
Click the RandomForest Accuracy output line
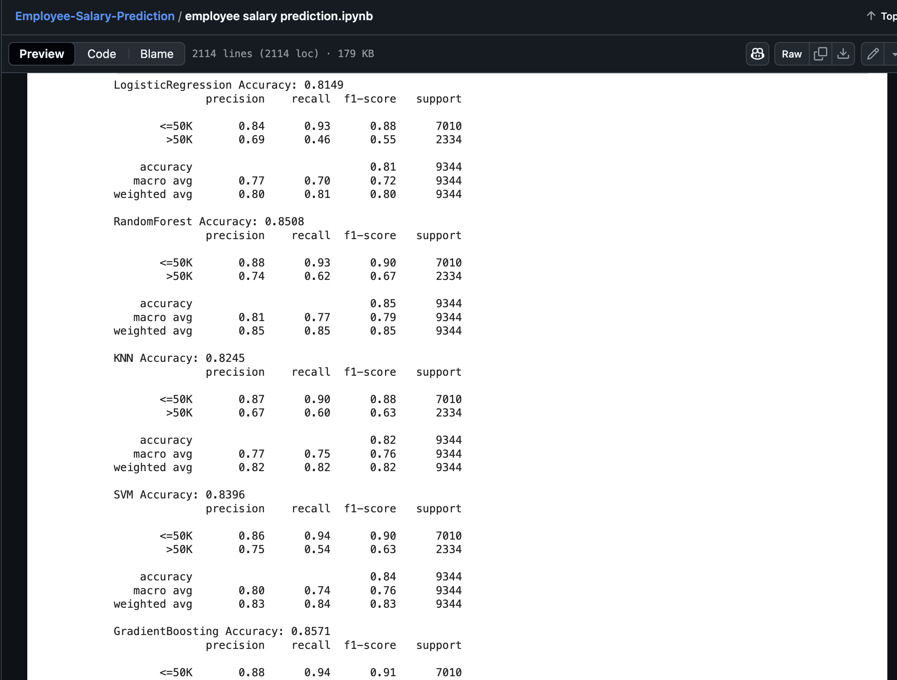209,221
